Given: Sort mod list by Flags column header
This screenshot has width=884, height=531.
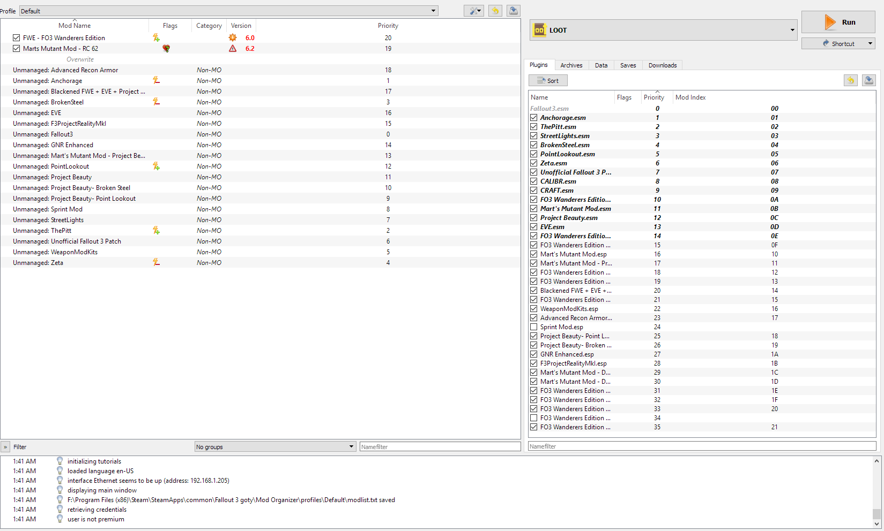Looking at the screenshot, I should click(170, 25).
